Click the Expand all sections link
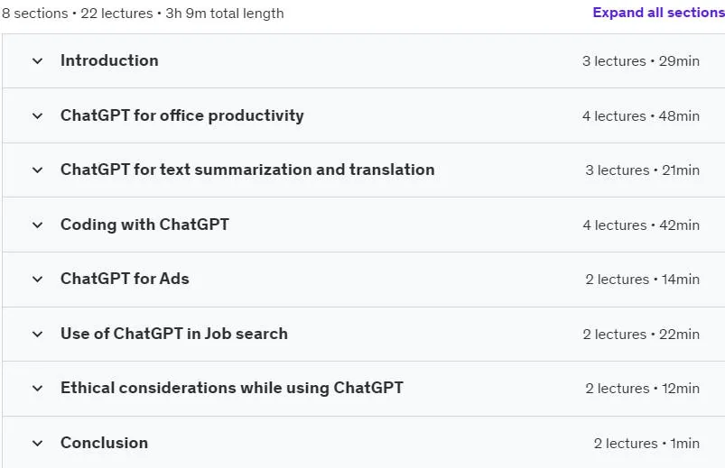The height and width of the screenshot is (468, 725). point(658,13)
